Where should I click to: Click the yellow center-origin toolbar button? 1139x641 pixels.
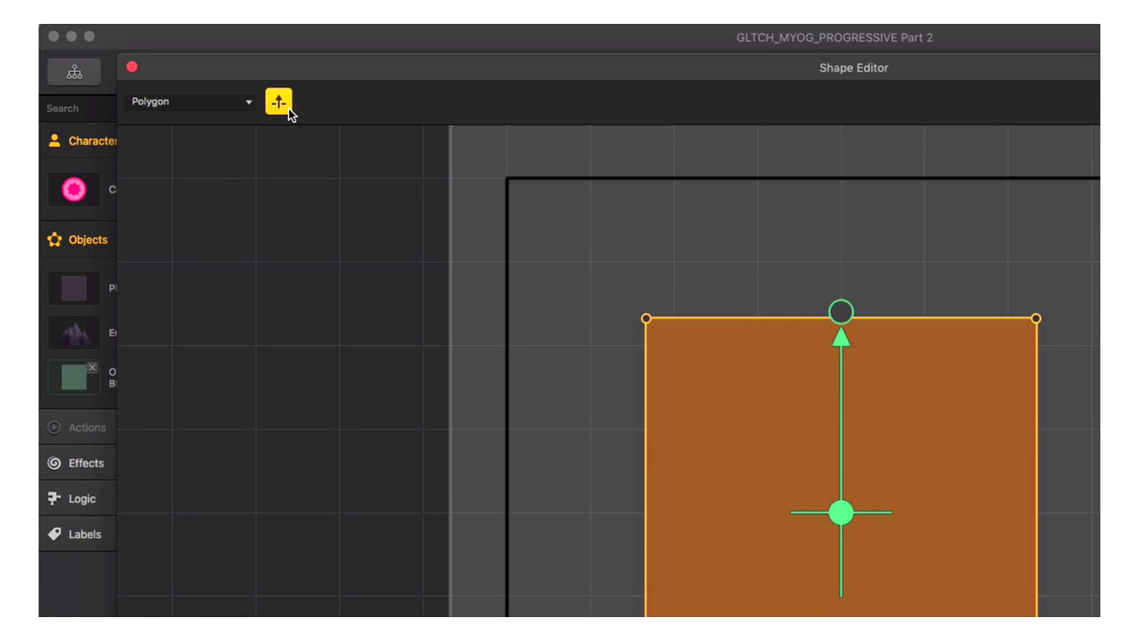pos(278,101)
